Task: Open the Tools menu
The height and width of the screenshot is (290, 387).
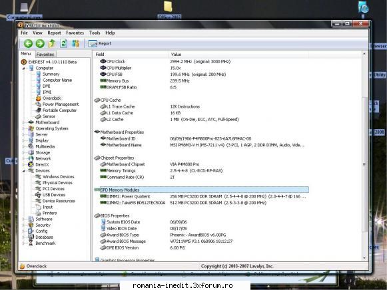Action: [x=95, y=33]
